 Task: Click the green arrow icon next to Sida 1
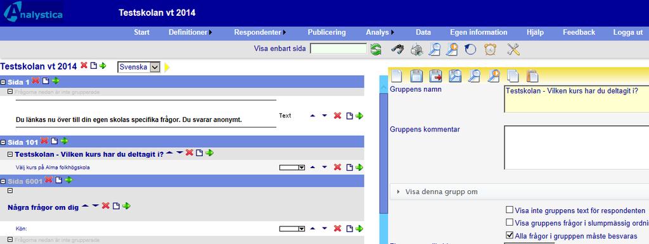[x=56, y=81]
